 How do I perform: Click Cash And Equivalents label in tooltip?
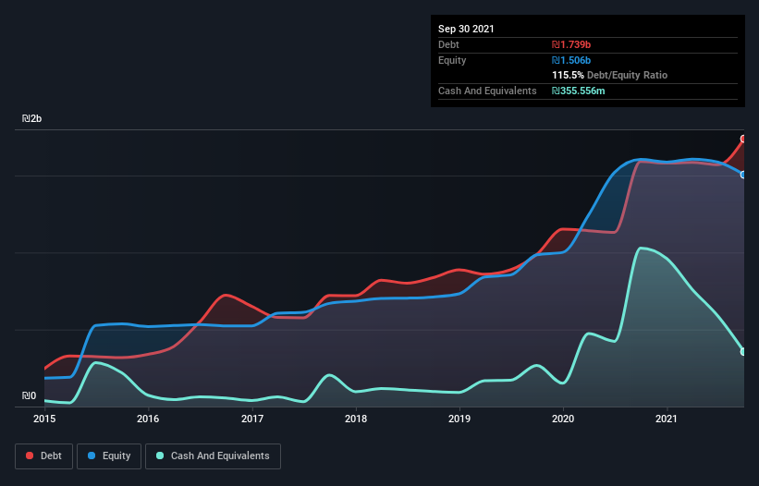click(487, 91)
